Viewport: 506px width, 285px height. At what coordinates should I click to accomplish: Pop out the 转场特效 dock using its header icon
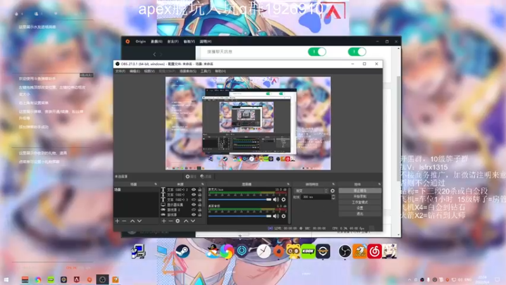point(333,184)
